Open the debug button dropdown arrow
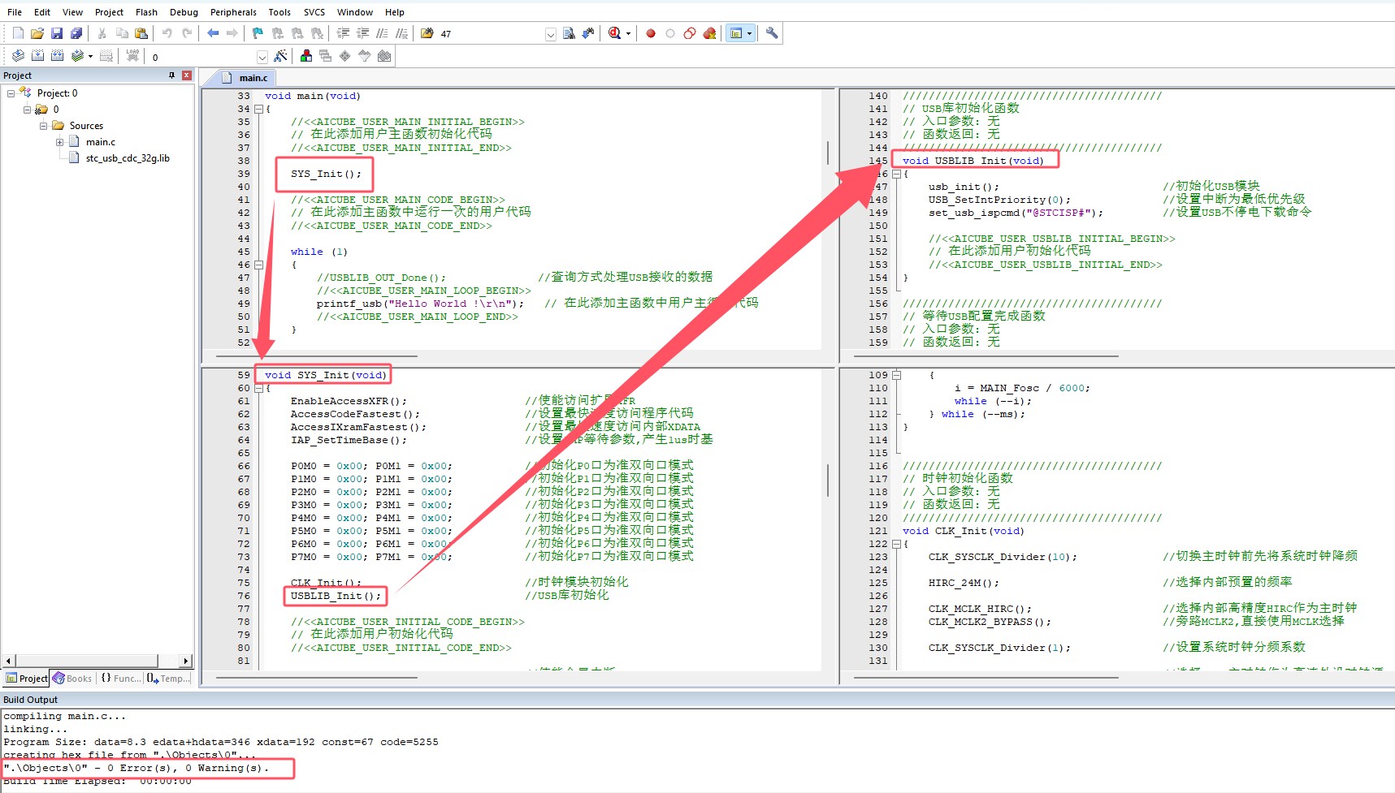The image size is (1395, 793). coord(628,34)
